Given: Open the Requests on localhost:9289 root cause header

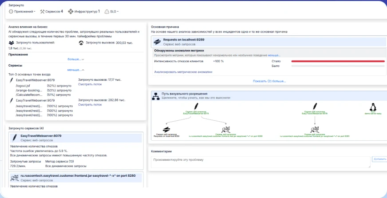Looking at the screenshot, I should pyautogui.click(x=269, y=42).
